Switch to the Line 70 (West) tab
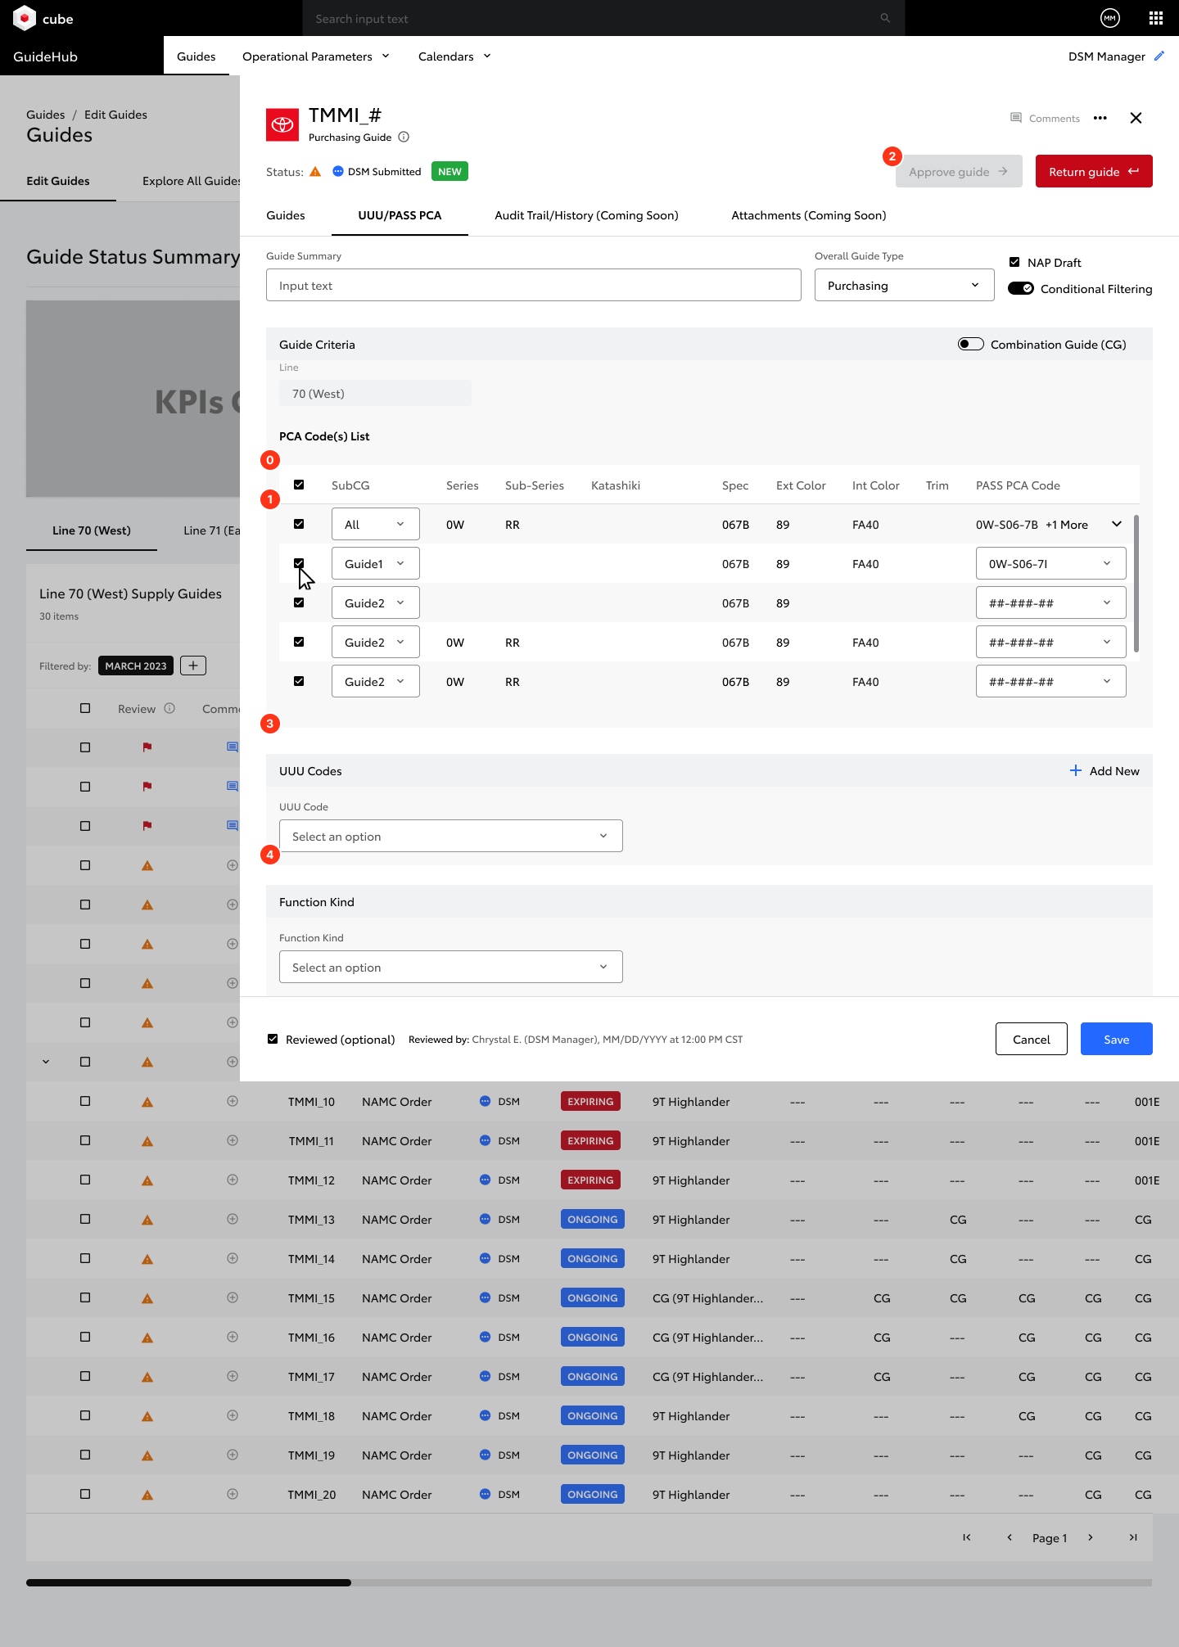The height and width of the screenshot is (1647, 1179). coord(92,530)
